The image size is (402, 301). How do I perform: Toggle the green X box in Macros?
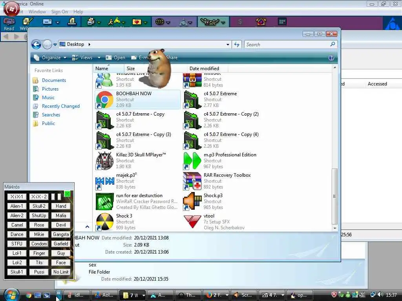[x=67, y=194]
